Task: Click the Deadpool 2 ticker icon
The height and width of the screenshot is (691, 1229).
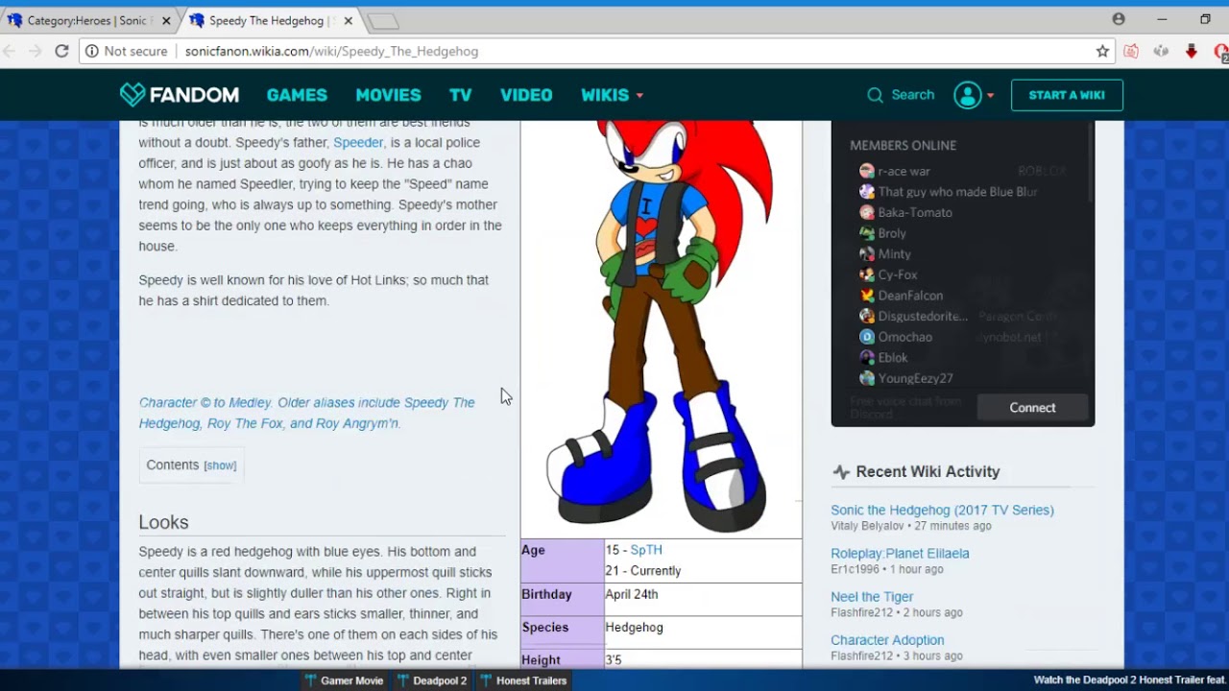Action: tap(403, 680)
